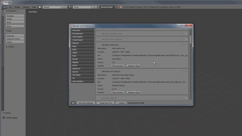Filter add-ons by Import-Export category
242x136 pixels.
pyautogui.click(x=83, y=40)
